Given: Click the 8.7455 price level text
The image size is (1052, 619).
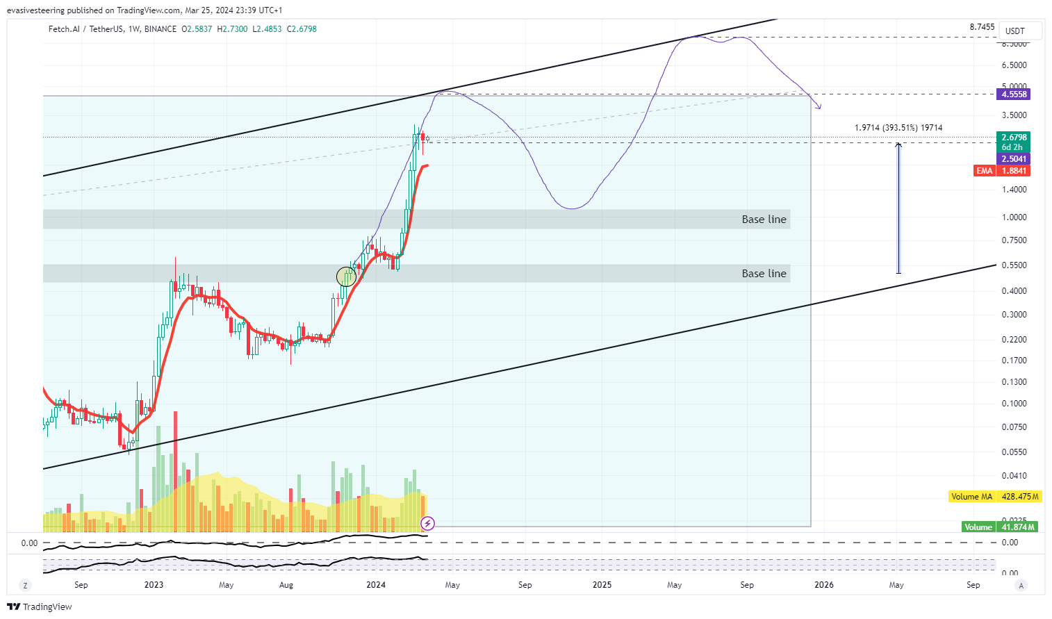Looking at the screenshot, I should pyautogui.click(x=982, y=27).
